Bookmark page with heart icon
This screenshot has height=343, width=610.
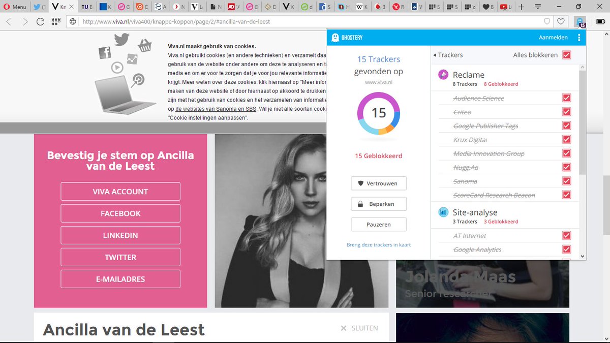point(561,21)
